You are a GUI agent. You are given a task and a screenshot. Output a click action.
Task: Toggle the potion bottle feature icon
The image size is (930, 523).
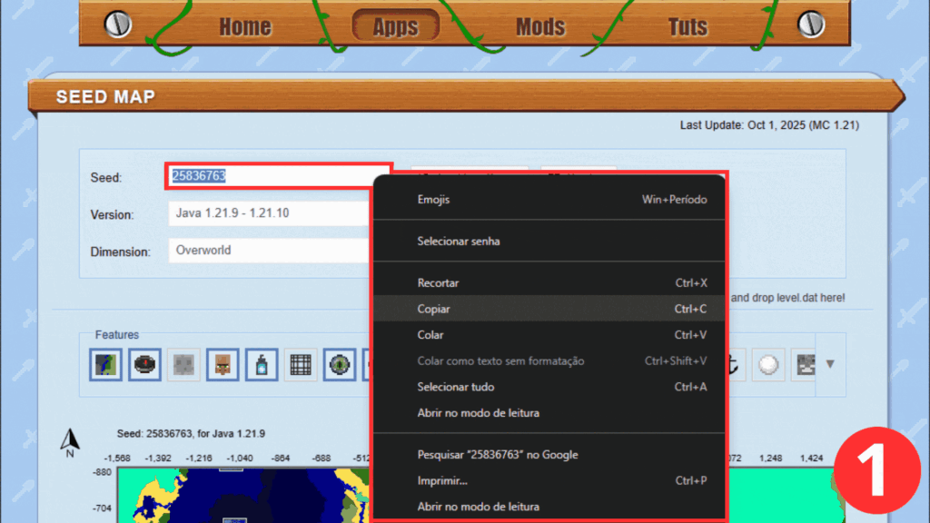pos(262,365)
